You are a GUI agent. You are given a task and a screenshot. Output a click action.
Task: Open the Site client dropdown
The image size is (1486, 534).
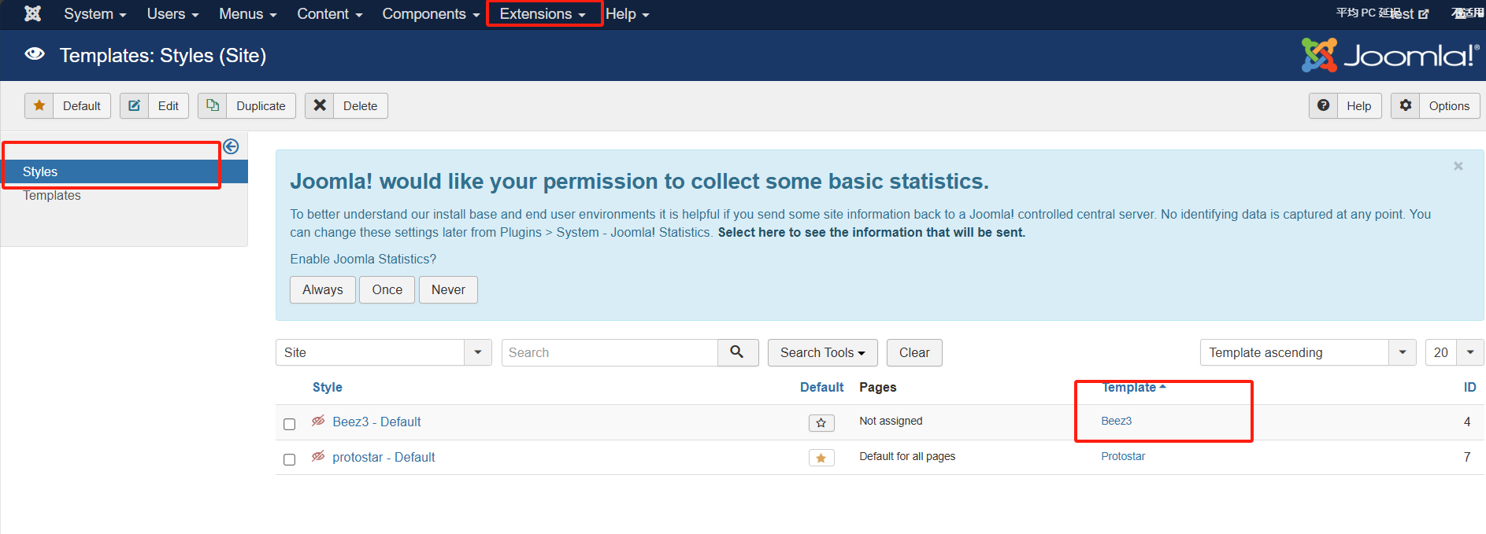384,352
